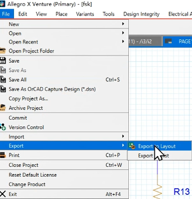
Task: Click the Save floppy disk icon
Action: tap(3, 61)
